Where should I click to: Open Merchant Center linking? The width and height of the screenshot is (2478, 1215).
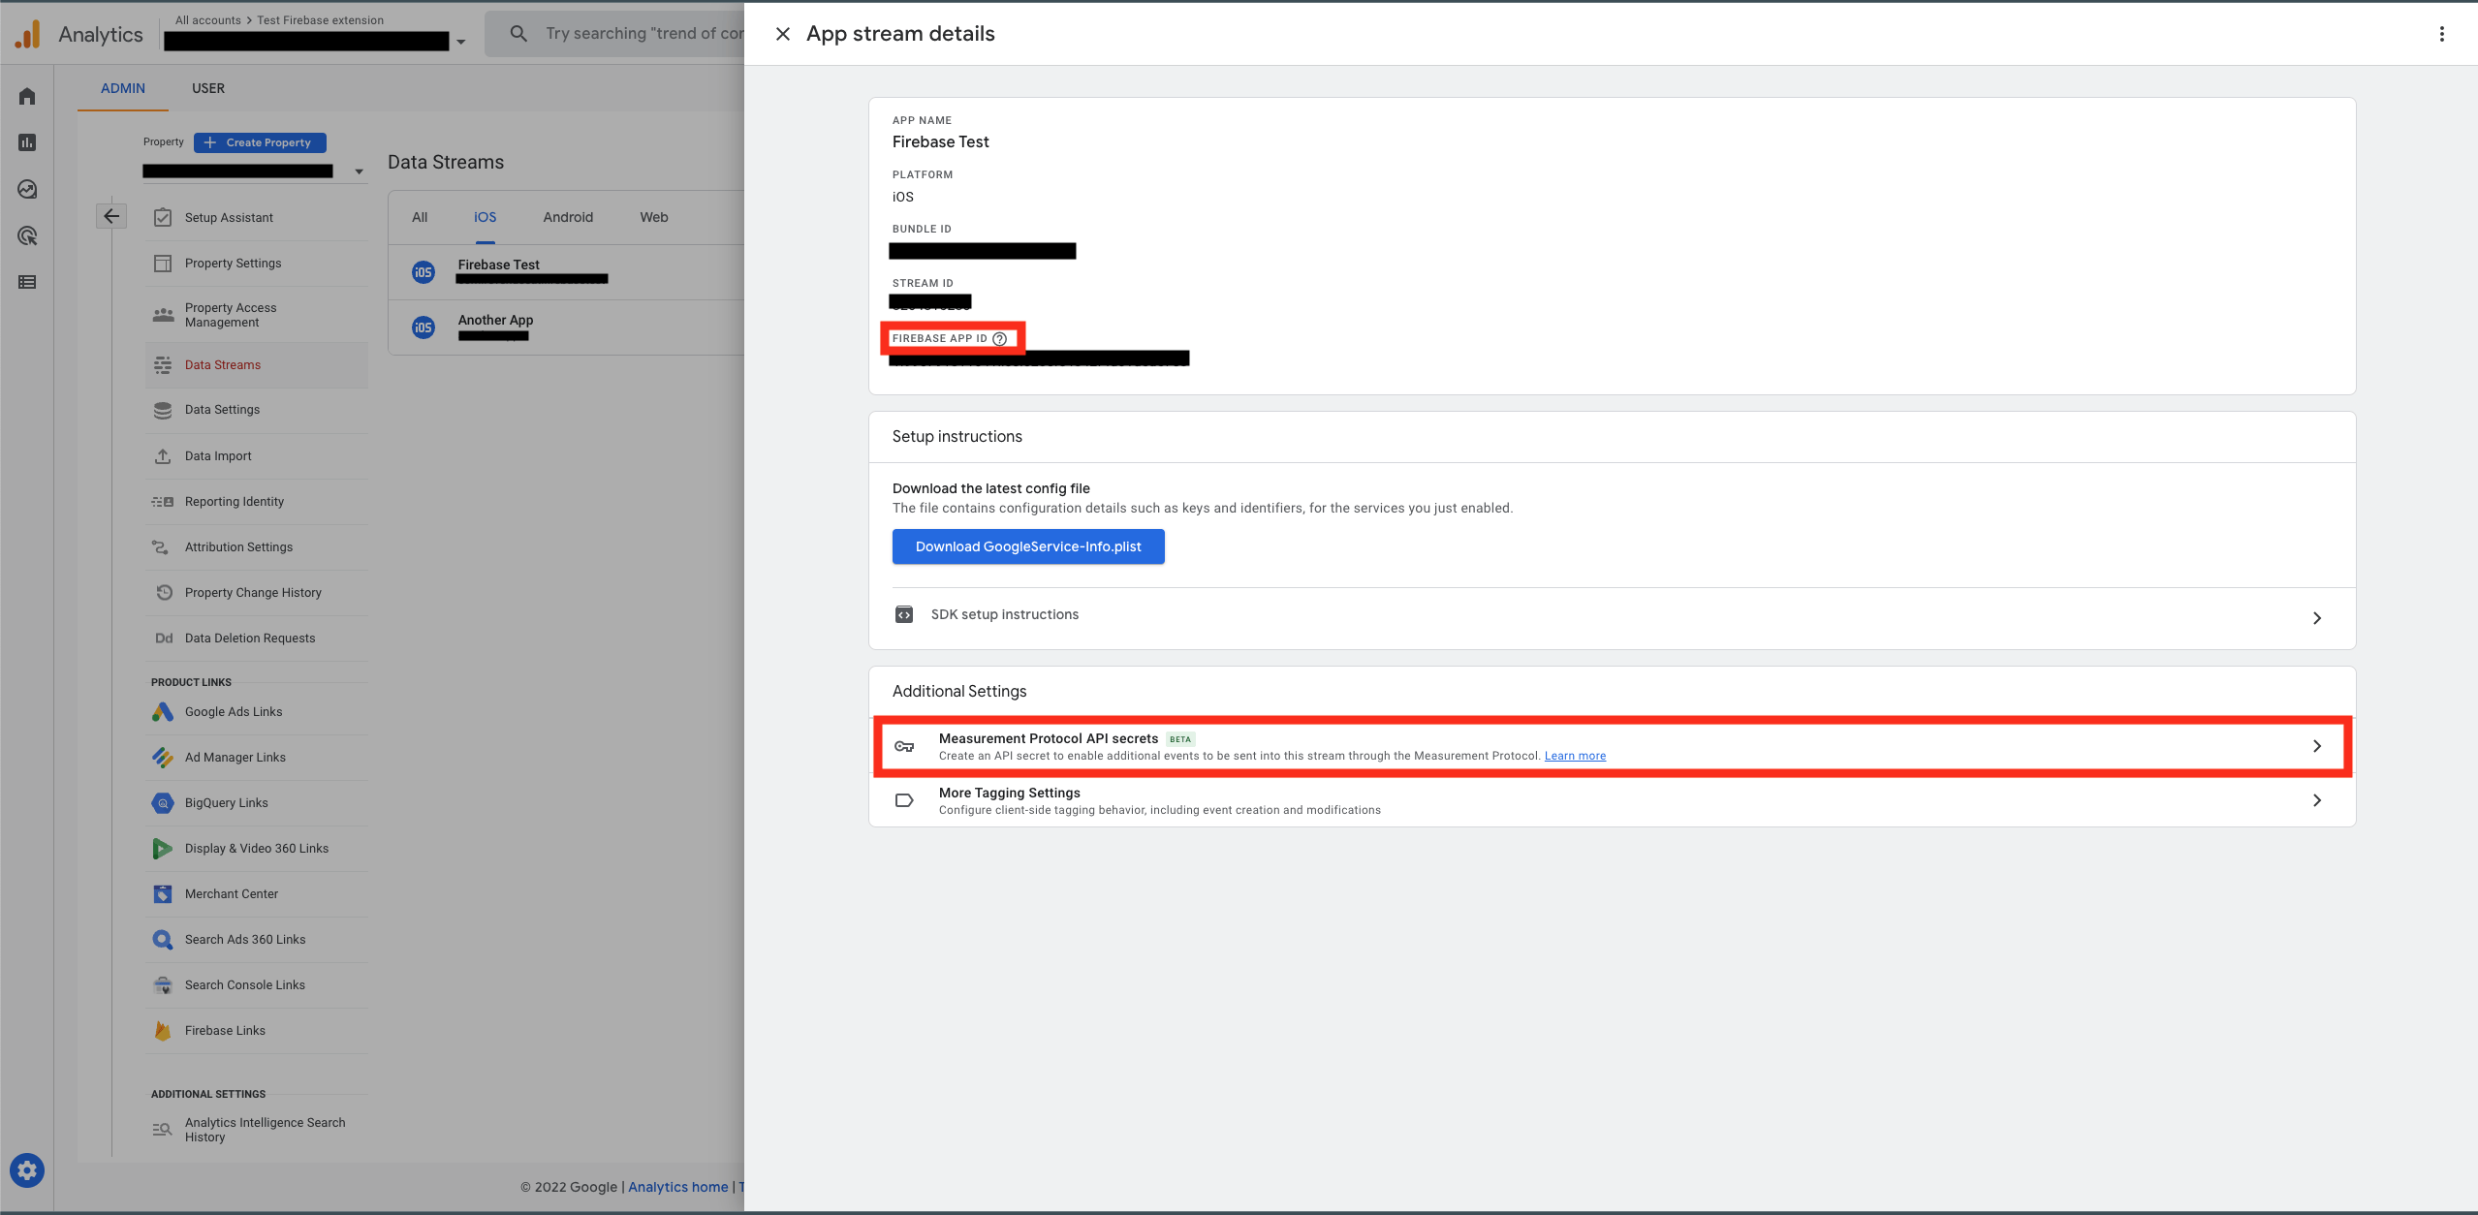231,893
